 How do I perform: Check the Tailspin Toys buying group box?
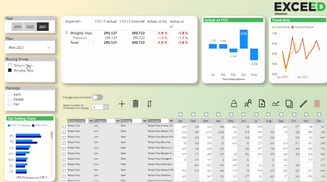click(x=10, y=65)
